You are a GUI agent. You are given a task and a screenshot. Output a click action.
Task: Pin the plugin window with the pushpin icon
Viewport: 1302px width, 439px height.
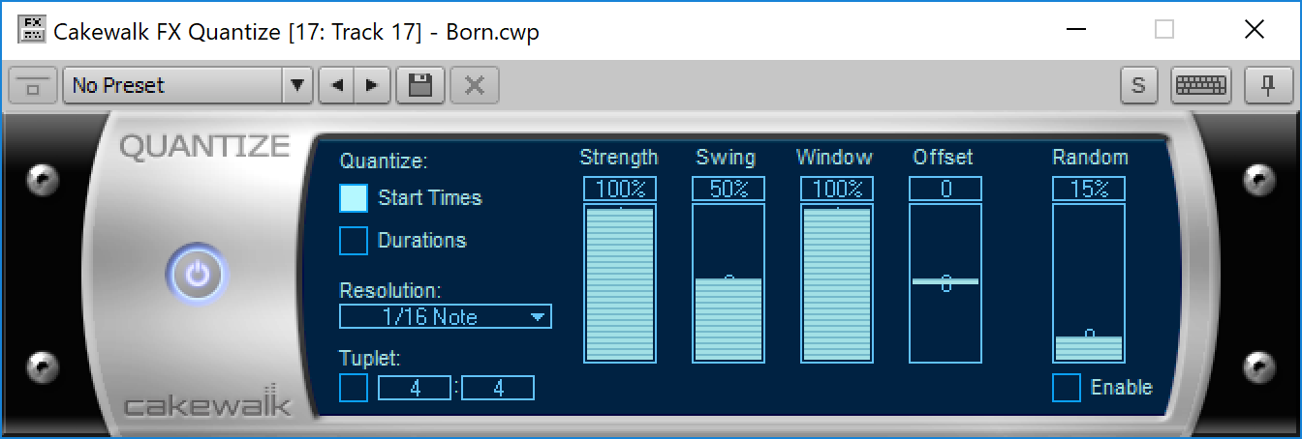tap(1268, 85)
